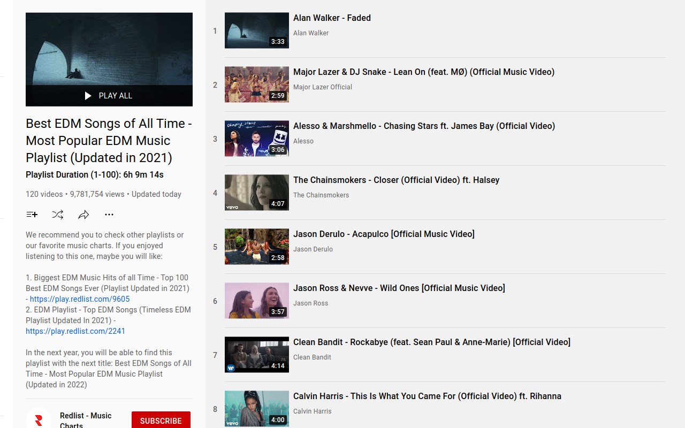Click the Rockabye video thumbnail
Image resolution: width=685 pixels, height=428 pixels.
(257, 355)
